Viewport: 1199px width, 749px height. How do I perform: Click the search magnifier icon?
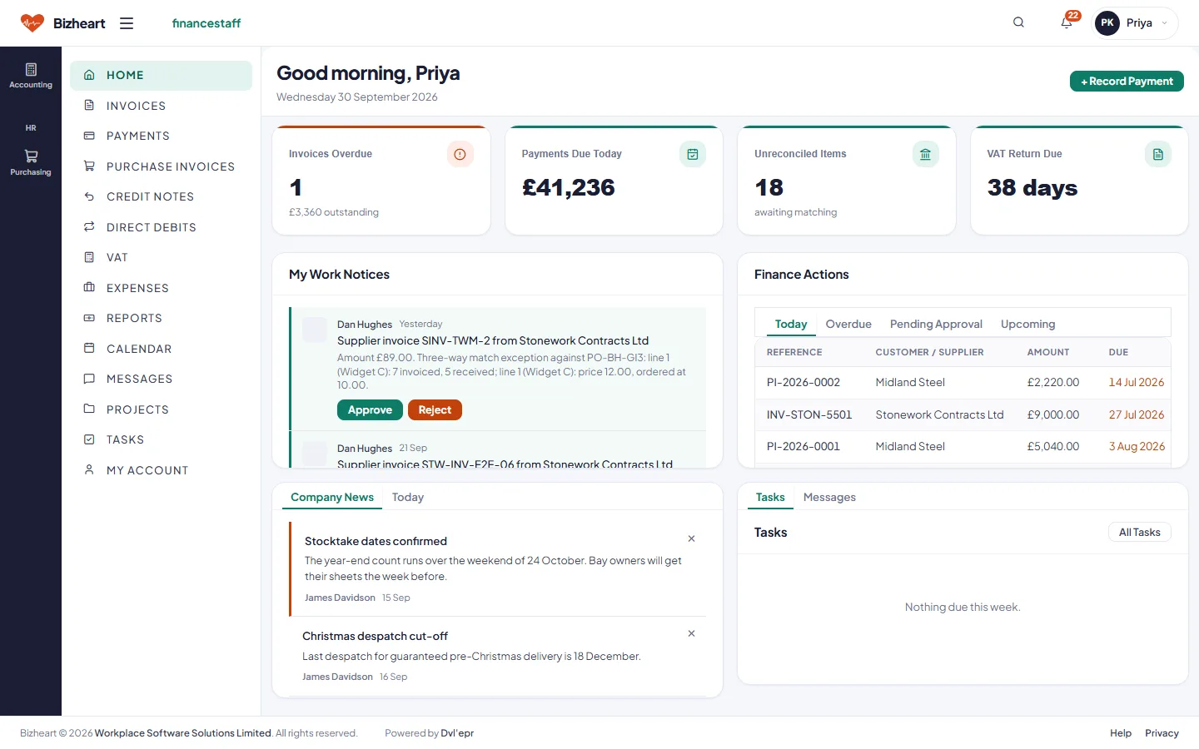click(x=1018, y=22)
